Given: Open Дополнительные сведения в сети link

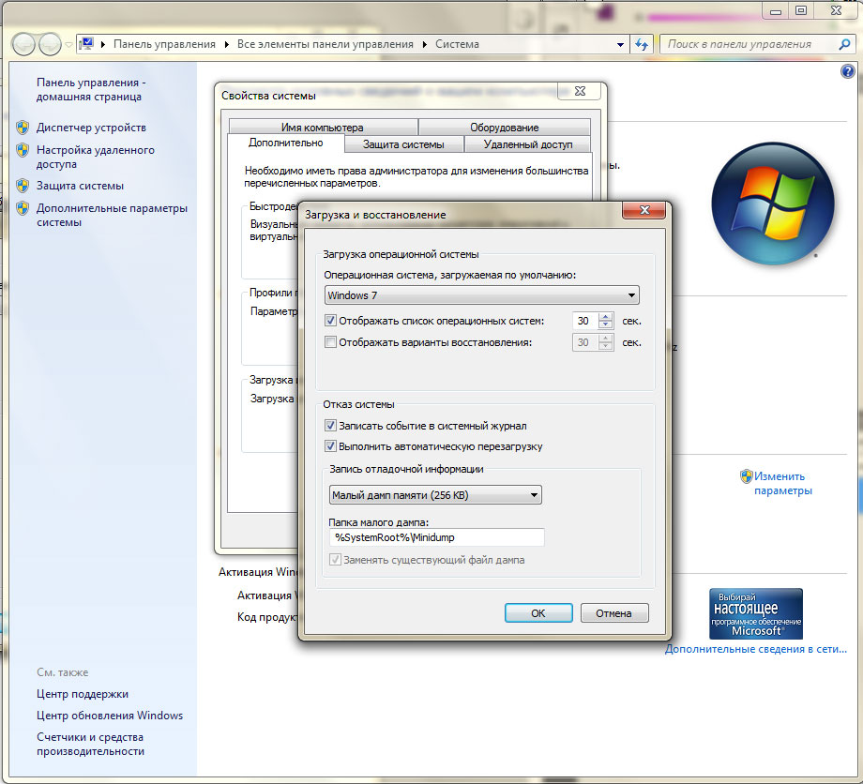Looking at the screenshot, I should [756, 649].
